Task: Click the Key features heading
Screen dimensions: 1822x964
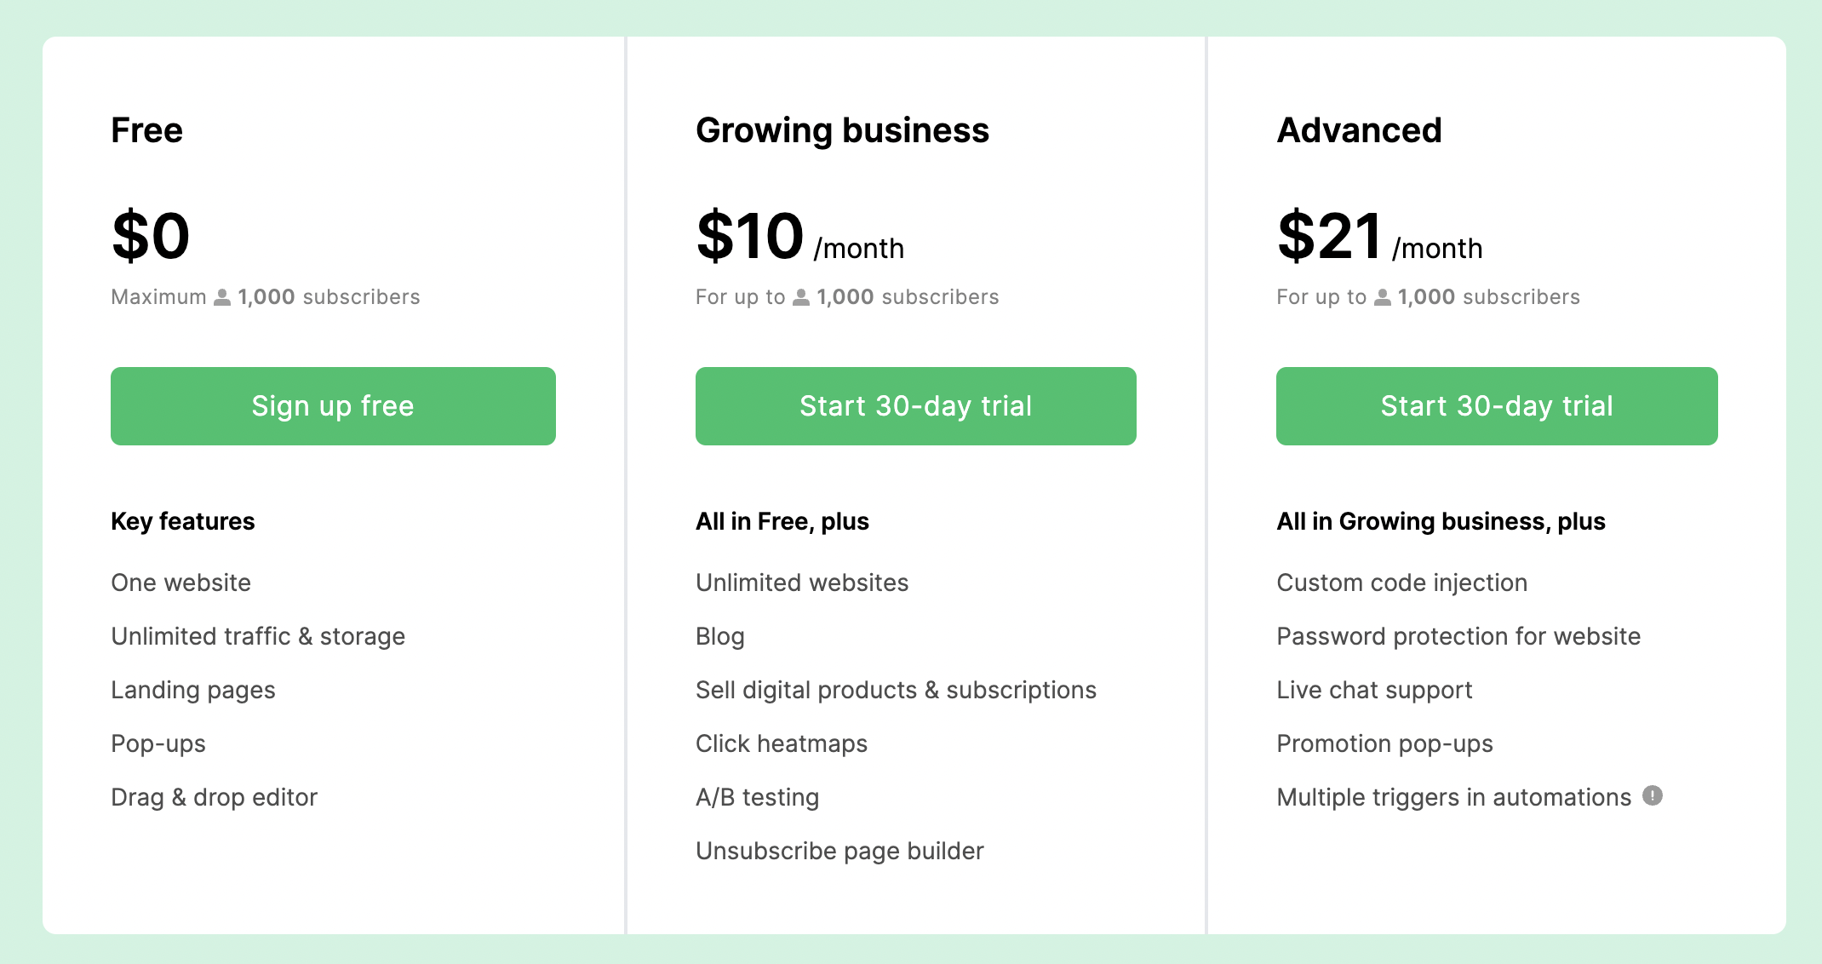Action: [x=182, y=520]
